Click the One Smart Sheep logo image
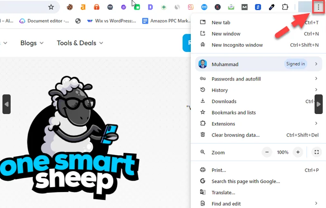Viewport: 326px width, 208px height. pyautogui.click(x=69, y=137)
